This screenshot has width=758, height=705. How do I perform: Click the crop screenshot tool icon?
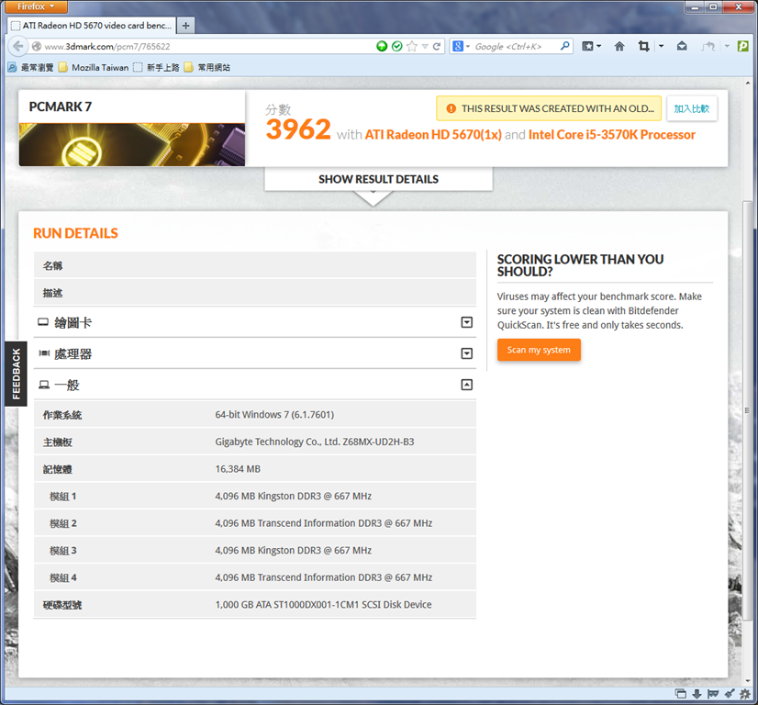tap(643, 47)
